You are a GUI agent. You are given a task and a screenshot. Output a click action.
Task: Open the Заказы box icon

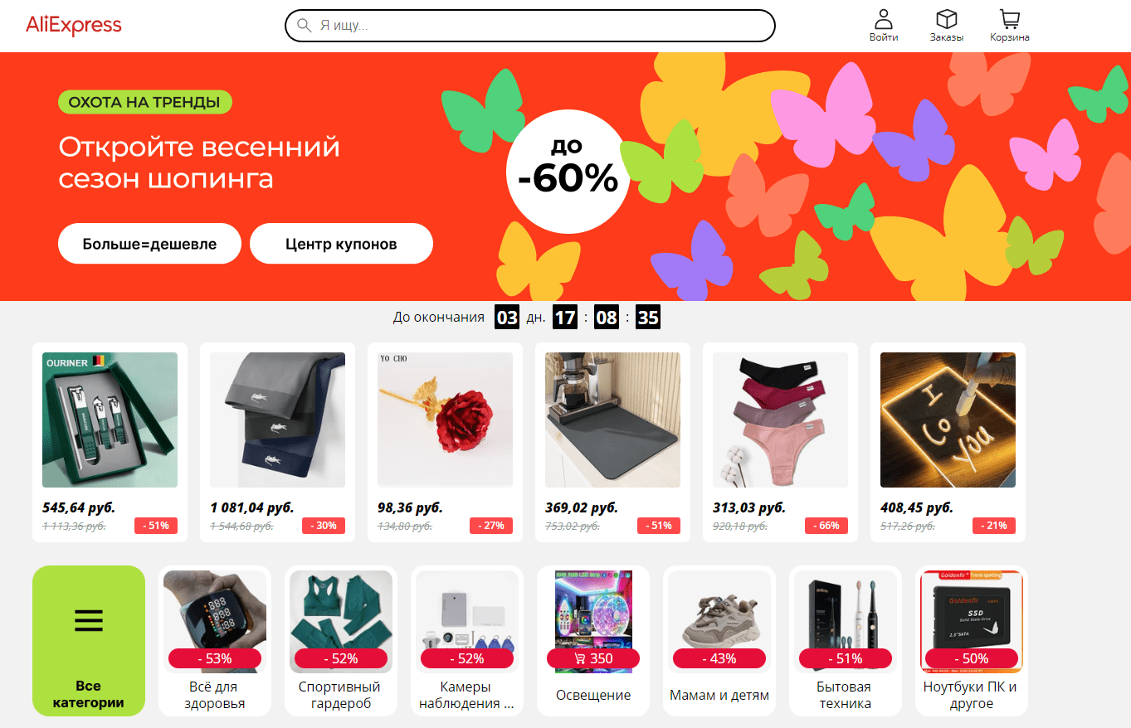tap(947, 20)
